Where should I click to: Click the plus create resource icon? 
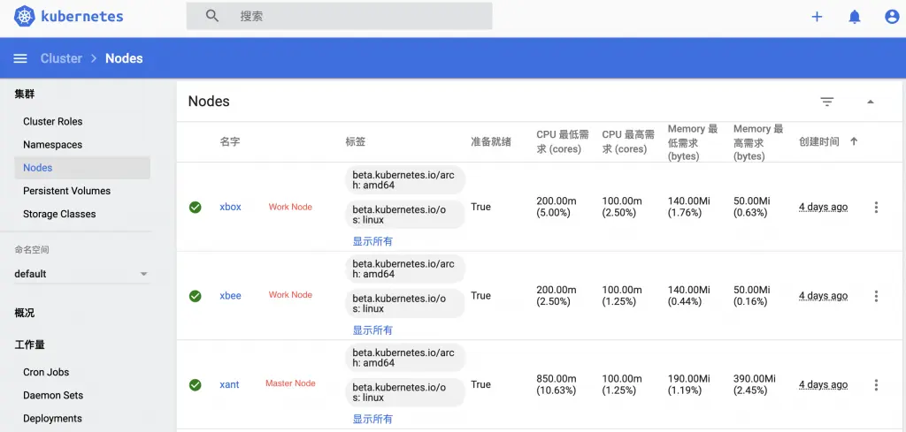(x=817, y=17)
